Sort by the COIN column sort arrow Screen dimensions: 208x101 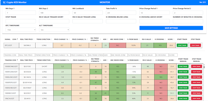(x=18, y=39)
